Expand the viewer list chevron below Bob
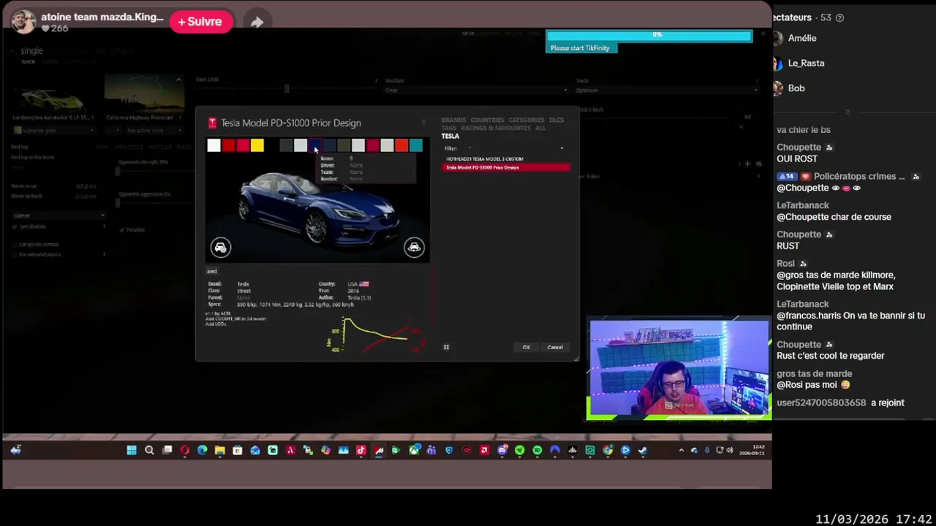 (x=848, y=112)
